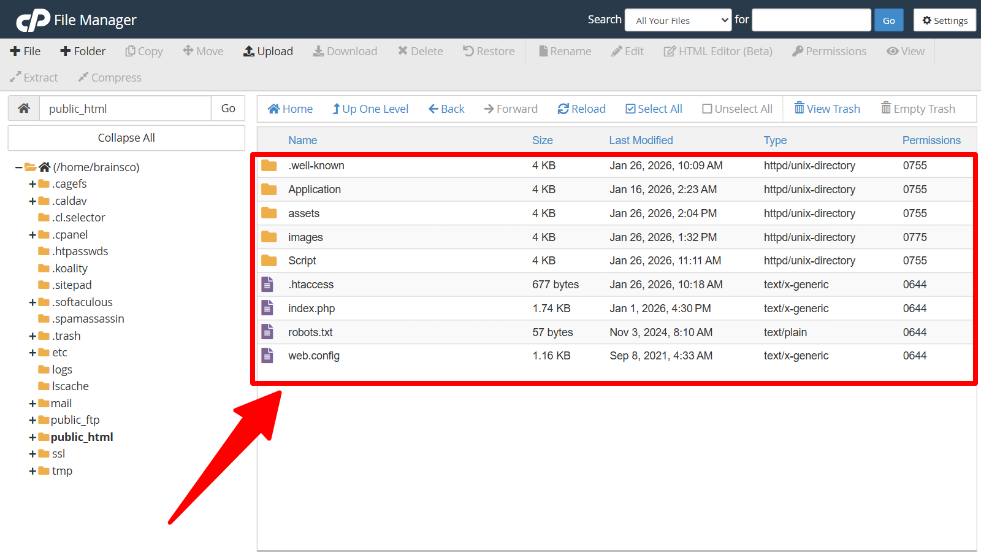Collapse the /home/brainsco root tree node

tap(19, 167)
